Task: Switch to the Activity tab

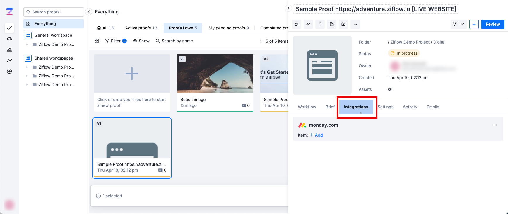Action: point(410,107)
